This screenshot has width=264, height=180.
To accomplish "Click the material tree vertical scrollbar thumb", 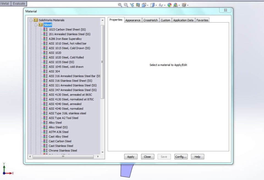I will pos(102,62).
